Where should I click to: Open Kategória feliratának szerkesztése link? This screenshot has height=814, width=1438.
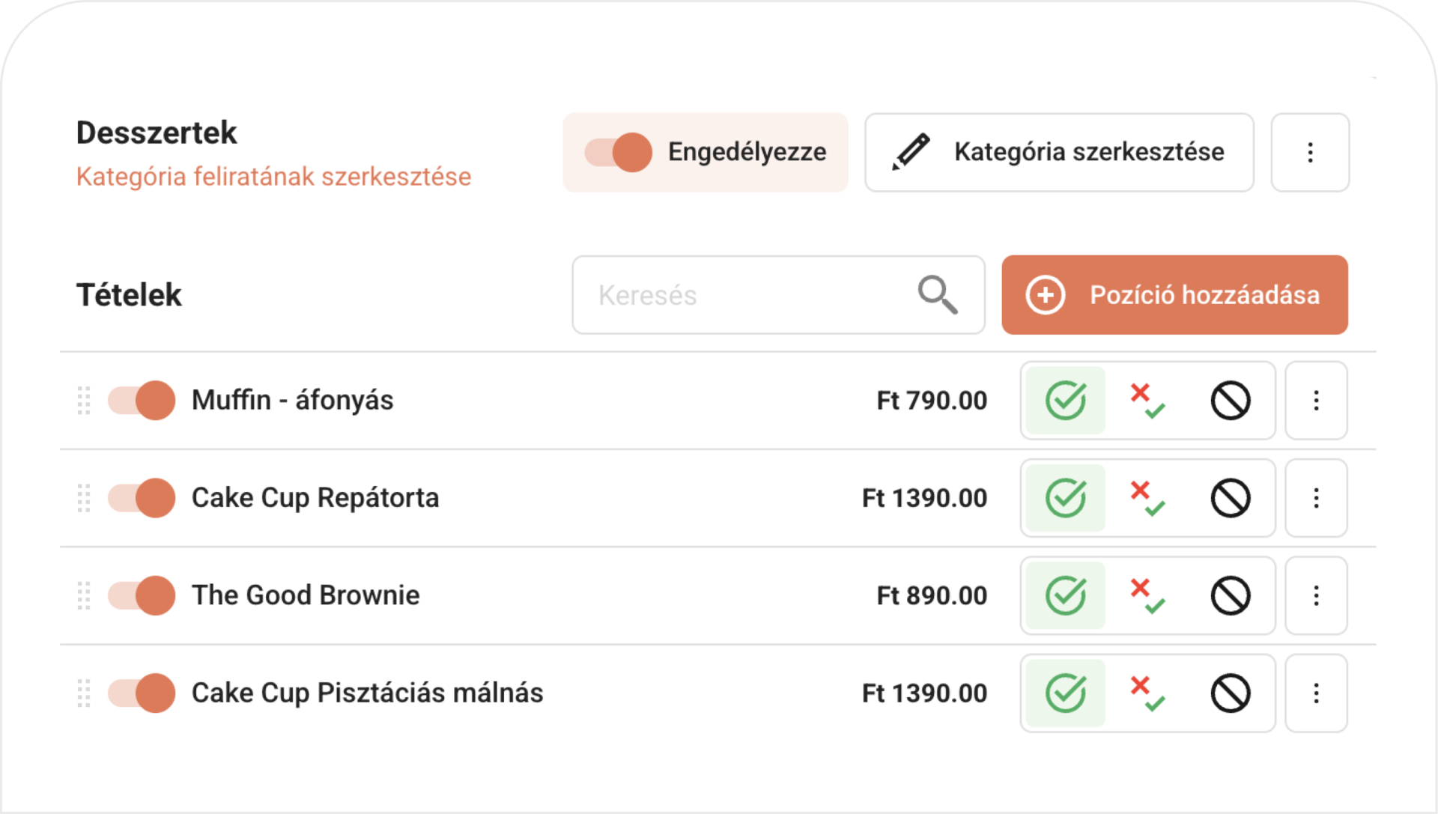[273, 177]
